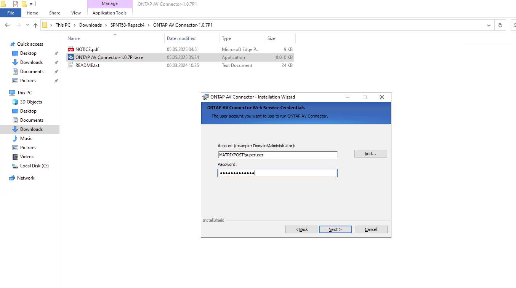Open Downloads icon under This PC
Viewport: 516px width, 288px height.
click(15, 129)
